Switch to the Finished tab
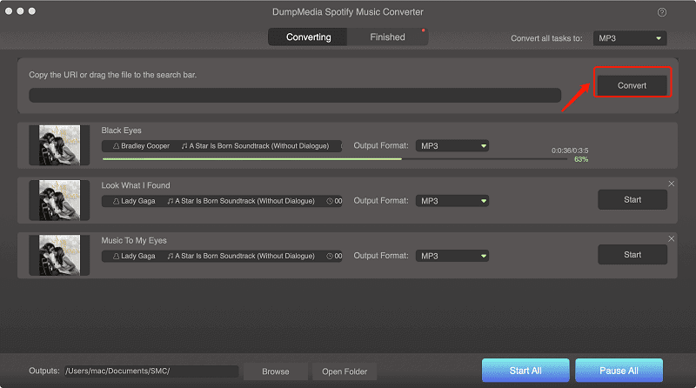 [387, 37]
